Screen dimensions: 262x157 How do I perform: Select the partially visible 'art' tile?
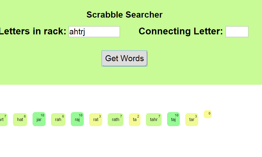coord(3,120)
